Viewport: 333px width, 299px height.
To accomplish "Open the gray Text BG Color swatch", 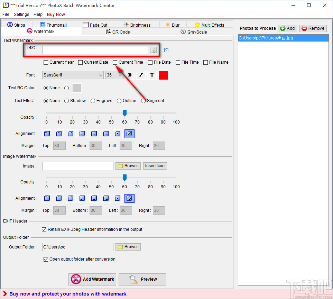I will point(77,88).
